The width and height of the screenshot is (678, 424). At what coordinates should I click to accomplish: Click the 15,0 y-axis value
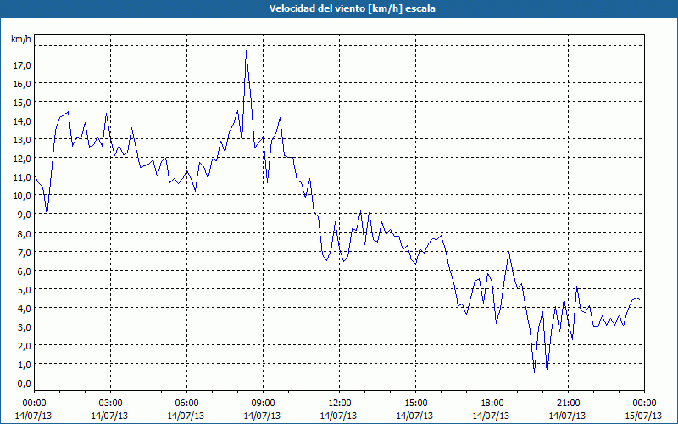22,102
